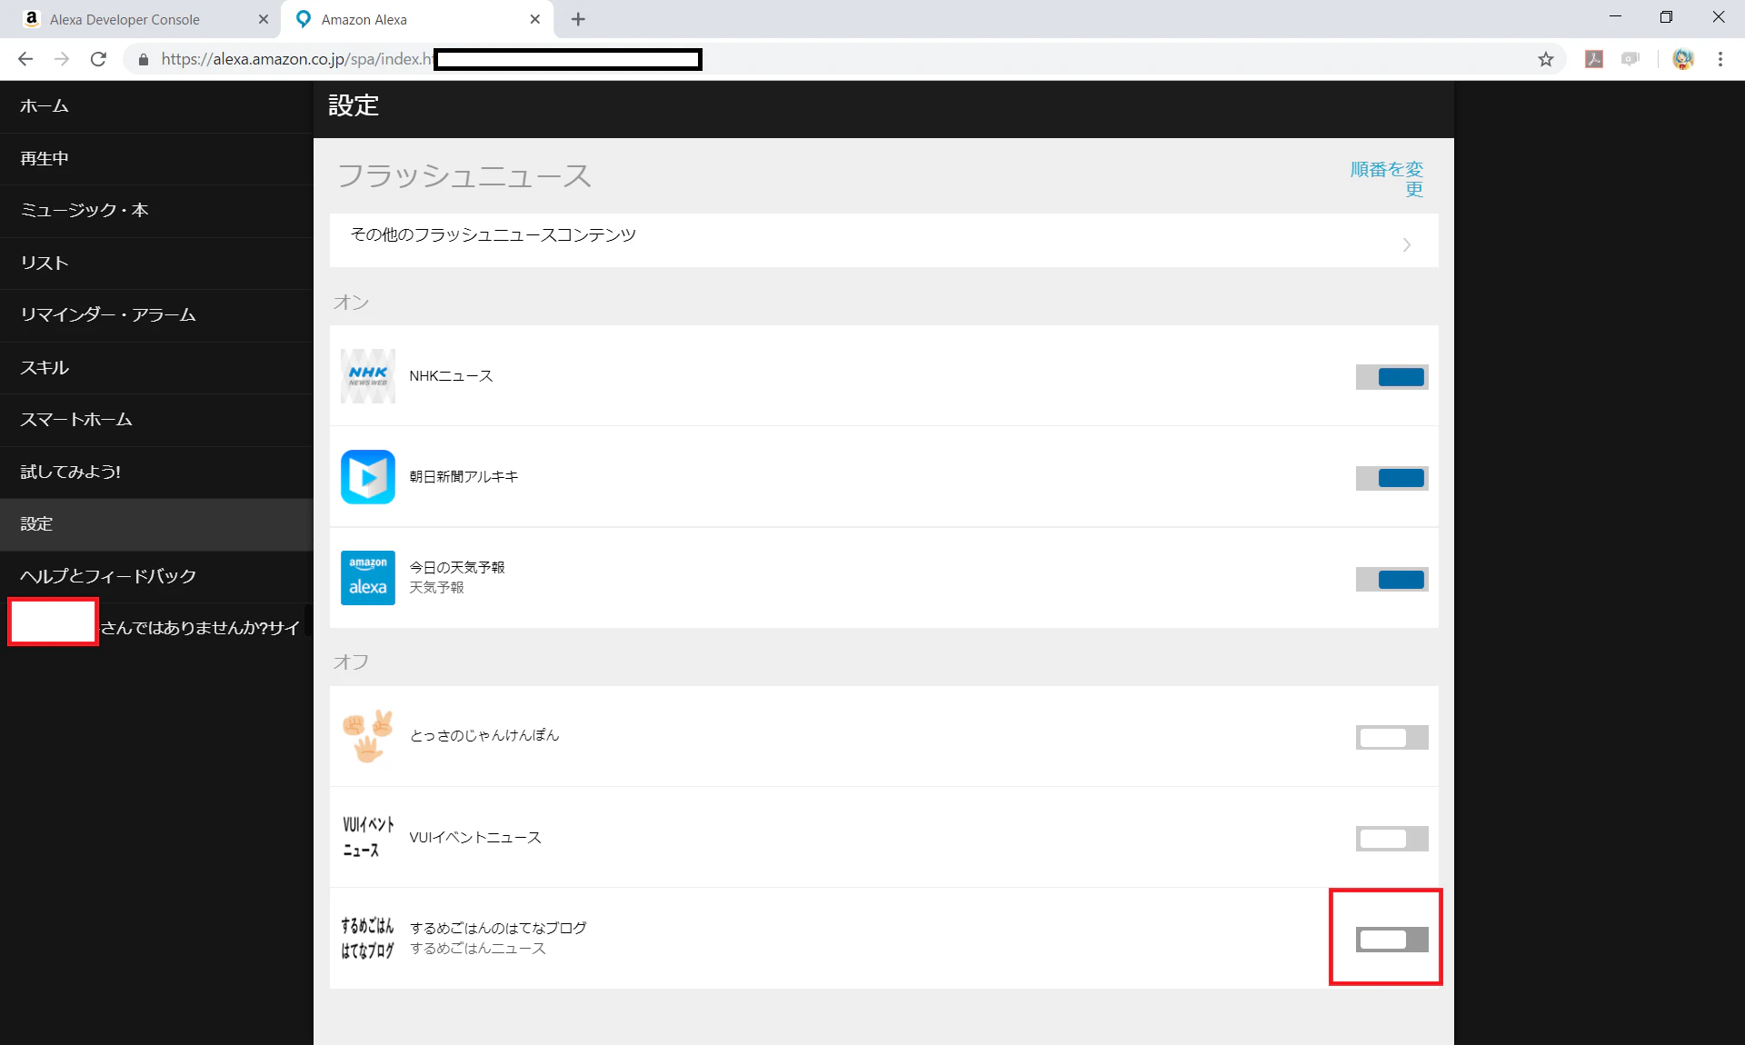Click the site padlock security icon

pyautogui.click(x=143, y=59)
